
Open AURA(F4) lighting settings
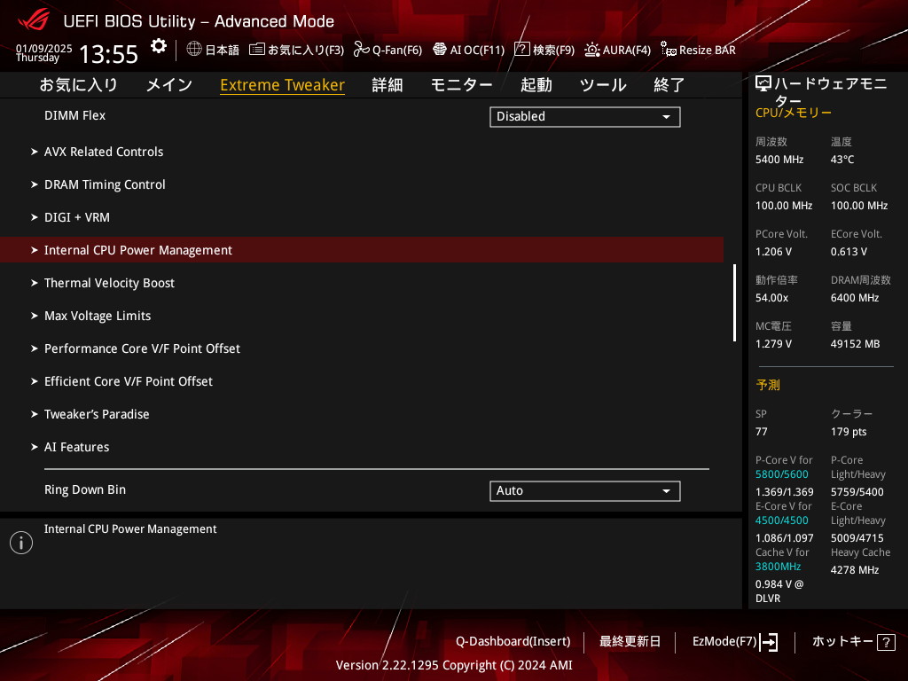click(x=617, y=50)
